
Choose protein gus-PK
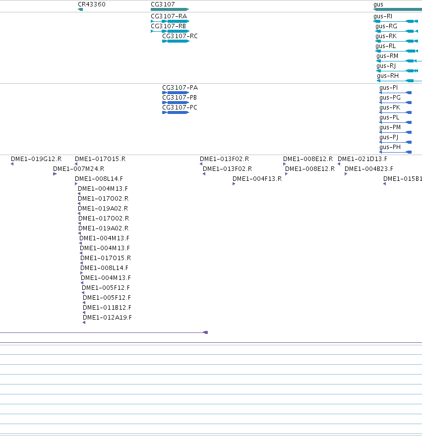[x=396, y=112]
